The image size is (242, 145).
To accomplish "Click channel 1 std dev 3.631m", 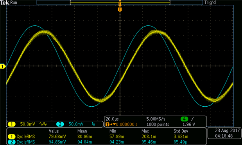I will [x=181, y=137].
